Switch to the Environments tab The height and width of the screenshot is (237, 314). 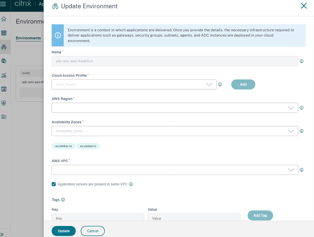(28, 38)
